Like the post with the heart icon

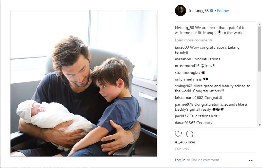click(178, 134)
